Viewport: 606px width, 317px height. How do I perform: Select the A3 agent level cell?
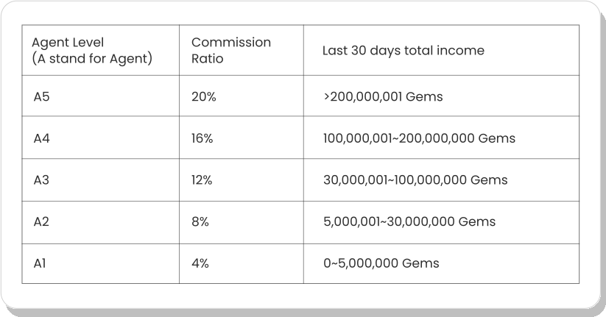click(x=43, y=179)
